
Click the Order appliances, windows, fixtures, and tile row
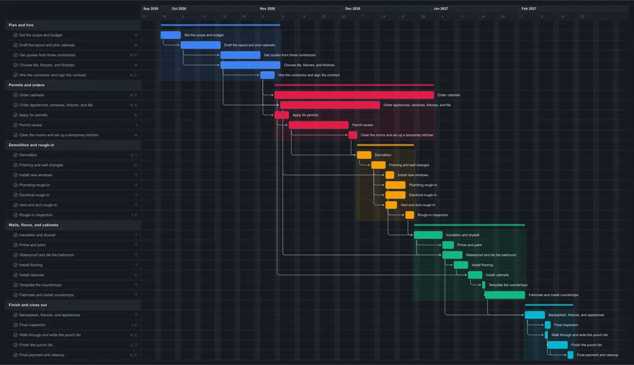[x=73, y=105]
